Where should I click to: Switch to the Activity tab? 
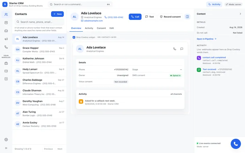coord(89,28)
